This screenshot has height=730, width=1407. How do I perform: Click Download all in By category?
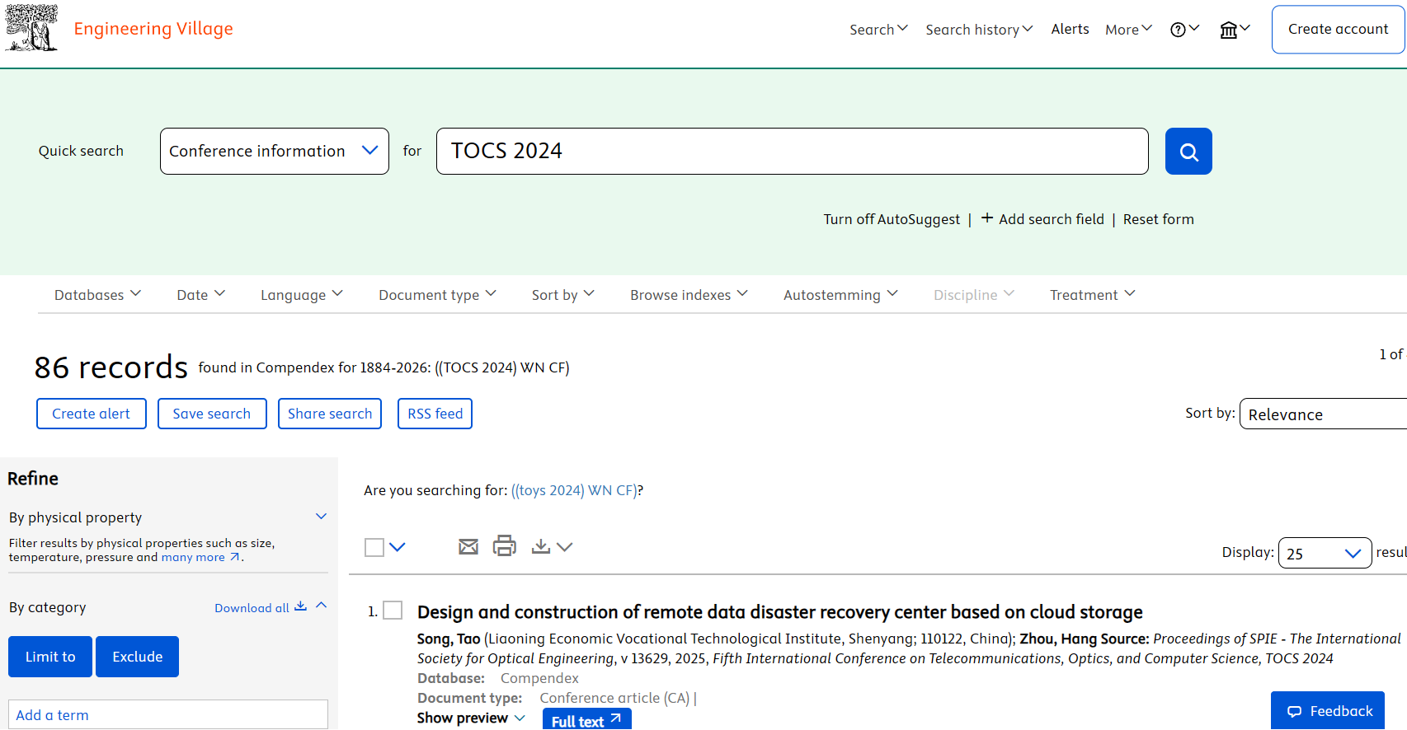click(252, 608)
